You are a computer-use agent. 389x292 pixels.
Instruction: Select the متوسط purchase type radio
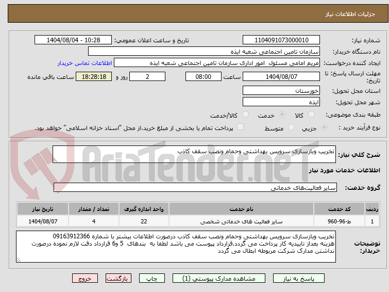click(291, 127)
